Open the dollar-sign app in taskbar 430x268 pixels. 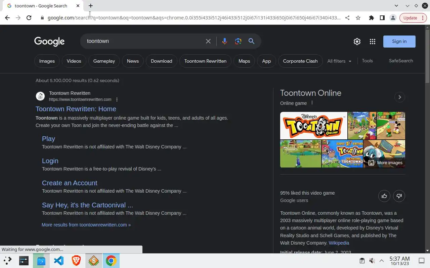click(x=93, y=260)
